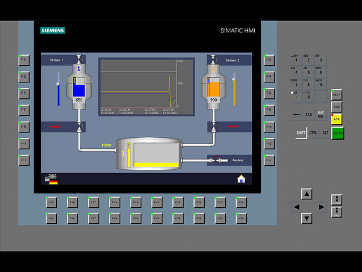This screenshot has height=272, width=362.
Task: Toggle the CTRL key
Action: [x=313, y=133]
